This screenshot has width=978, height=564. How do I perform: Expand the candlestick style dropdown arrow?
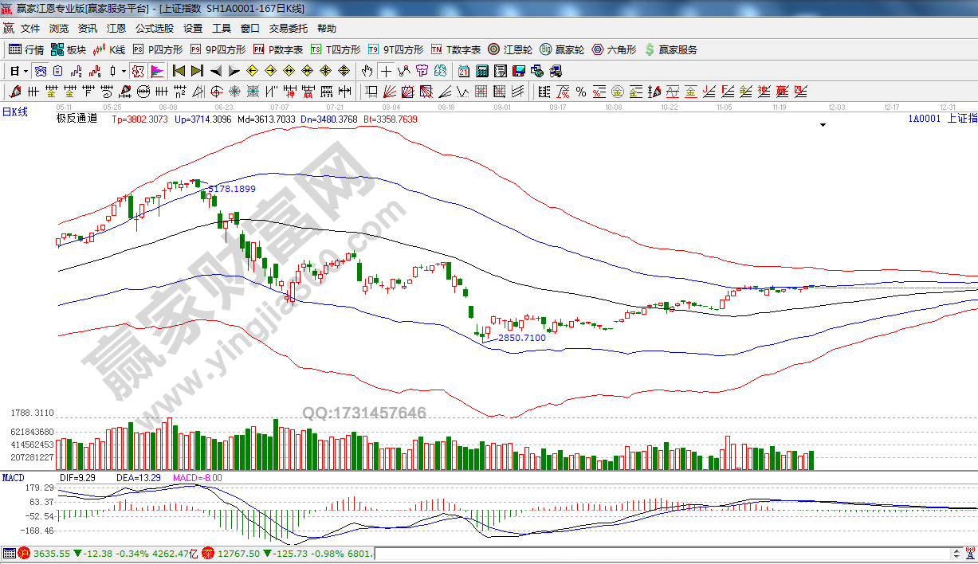click(124, 71)
